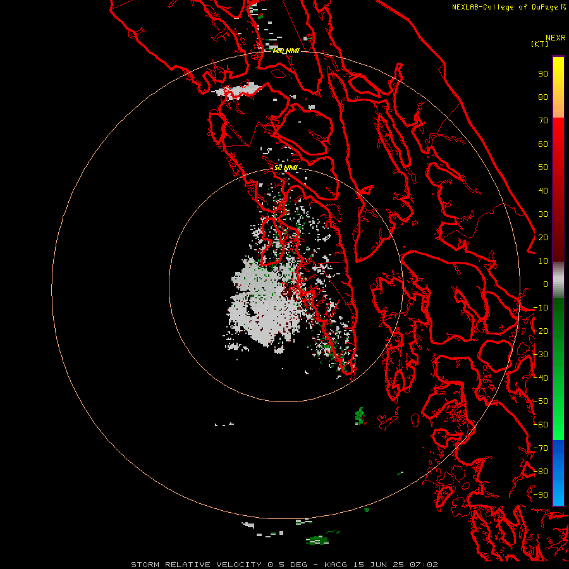Screen dimensions: 569x569
Task: Click the NEXLAB-College of DuPage credit text
Action: tap(508, 7)
